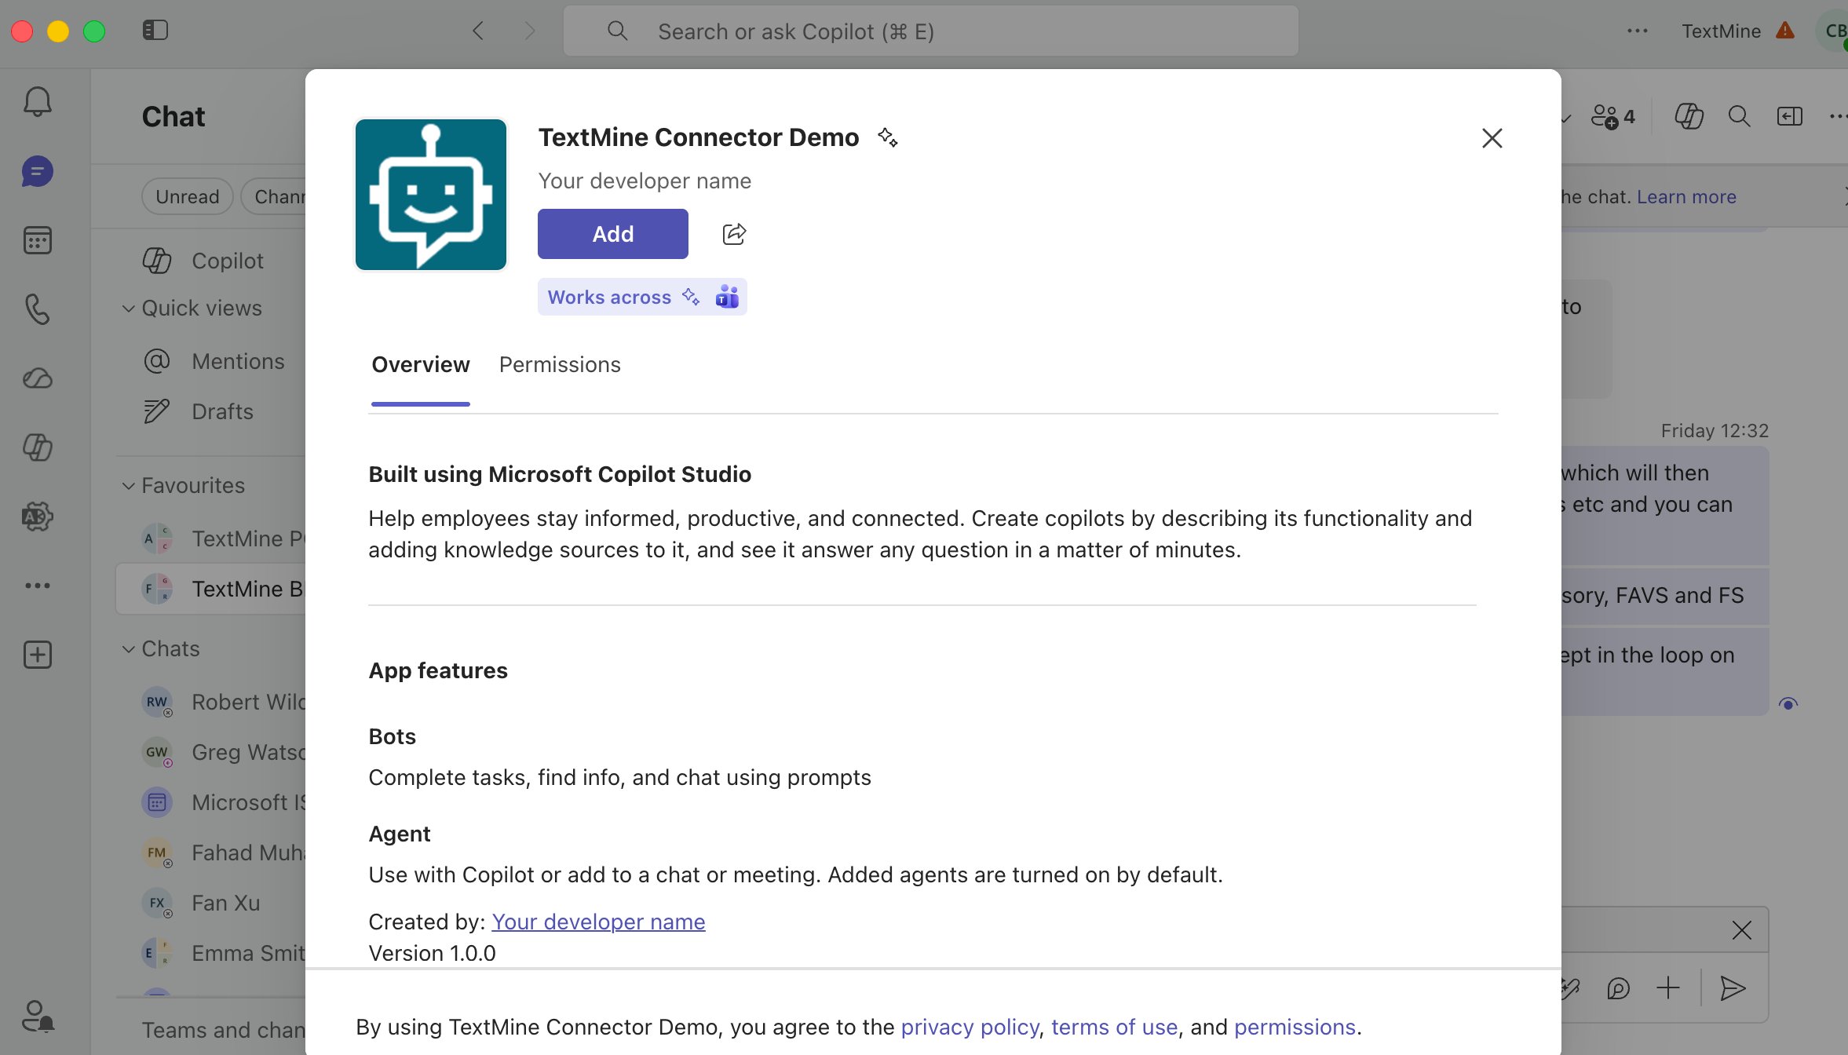Image resolution: width=1848 pixels, height=1055 pixels.
Task: Click the plus icon in compose box
Action: 1668,987
